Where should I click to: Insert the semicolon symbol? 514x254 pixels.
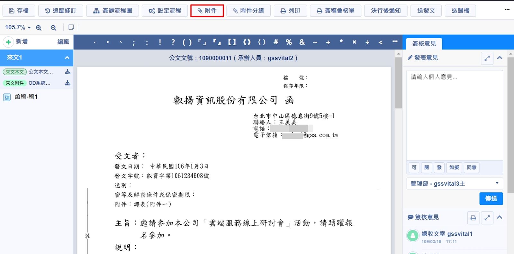134,42
